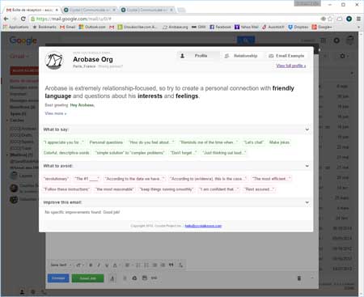Open the Chrome menu hamburger icon

[358, 19]
